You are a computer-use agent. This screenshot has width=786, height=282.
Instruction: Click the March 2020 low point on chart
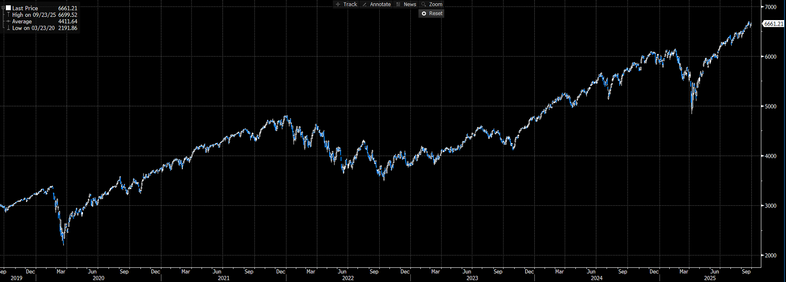click(x=63, y=245)
